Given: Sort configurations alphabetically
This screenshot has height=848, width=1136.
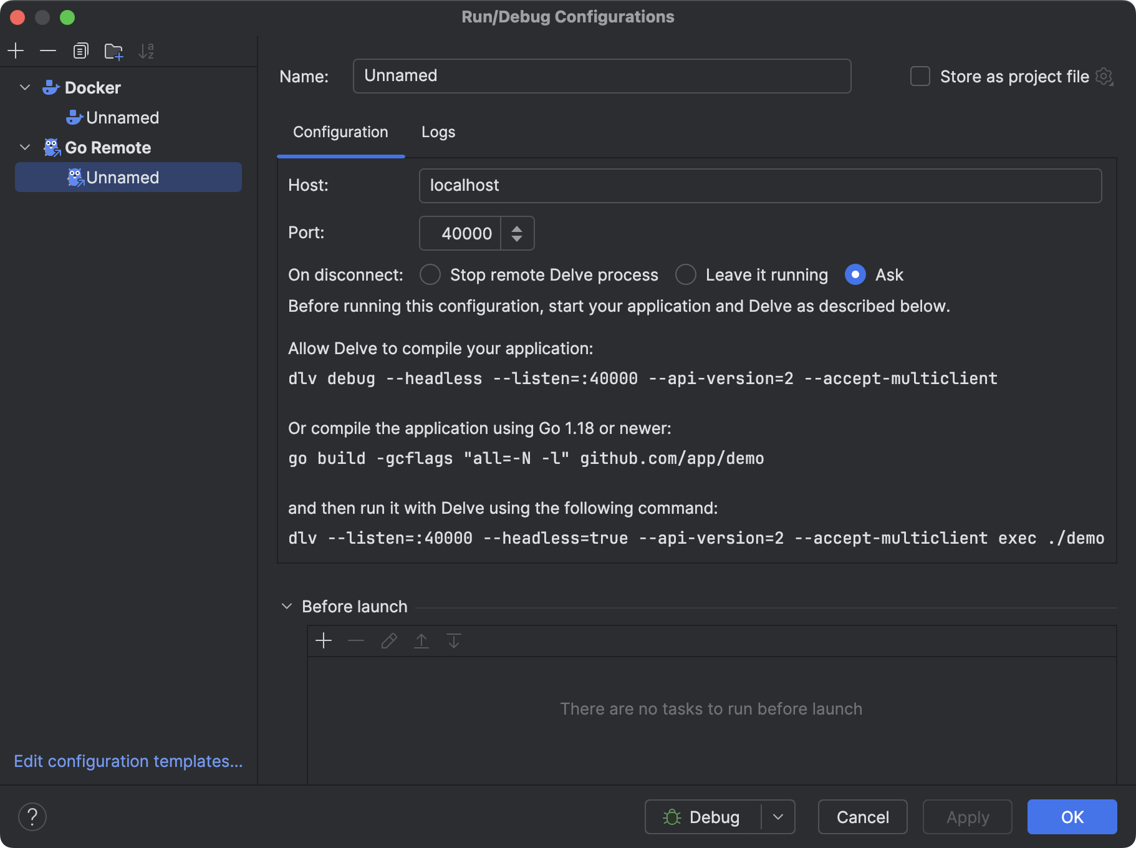Looking at the screenshot, I should [x=147, y=51].
